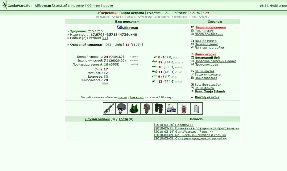
Task: Open the Персонаж menu tab
Action: tap(109, 13)
